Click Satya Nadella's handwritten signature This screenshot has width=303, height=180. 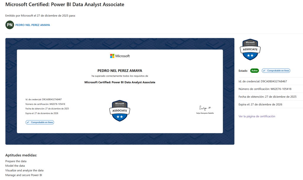[x=204, y=108]
